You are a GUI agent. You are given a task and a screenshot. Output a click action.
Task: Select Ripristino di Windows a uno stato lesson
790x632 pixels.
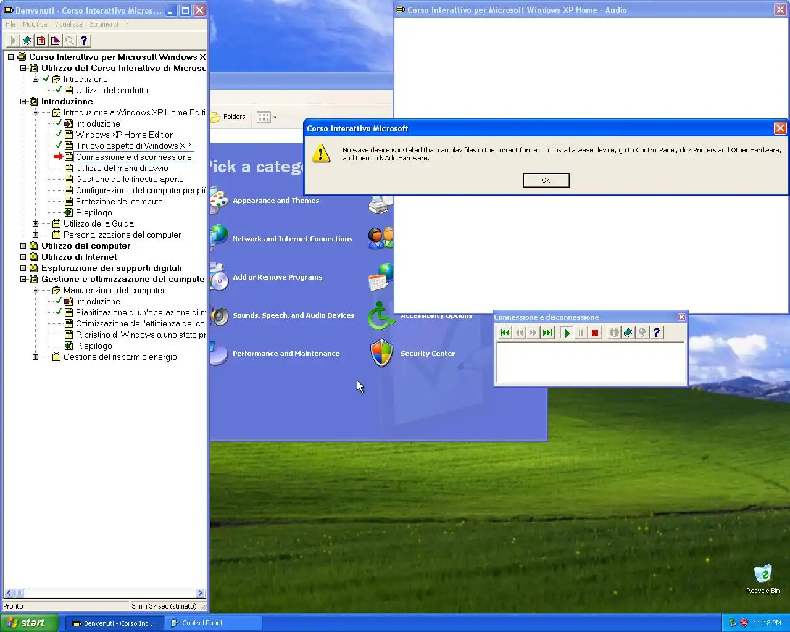point(140,335)
